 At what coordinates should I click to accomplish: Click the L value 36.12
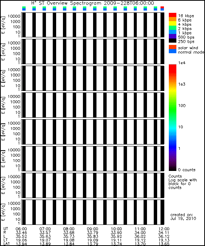point(164,237)
